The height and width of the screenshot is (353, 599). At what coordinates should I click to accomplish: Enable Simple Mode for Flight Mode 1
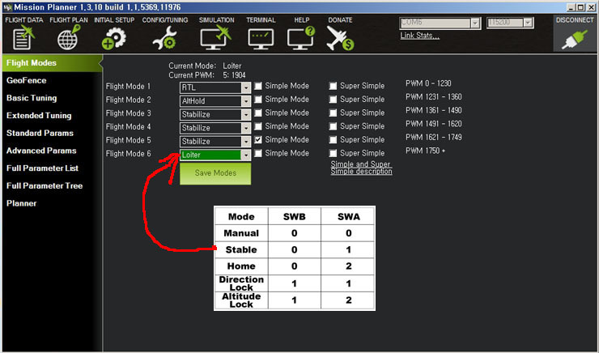[x=258, y=86]
